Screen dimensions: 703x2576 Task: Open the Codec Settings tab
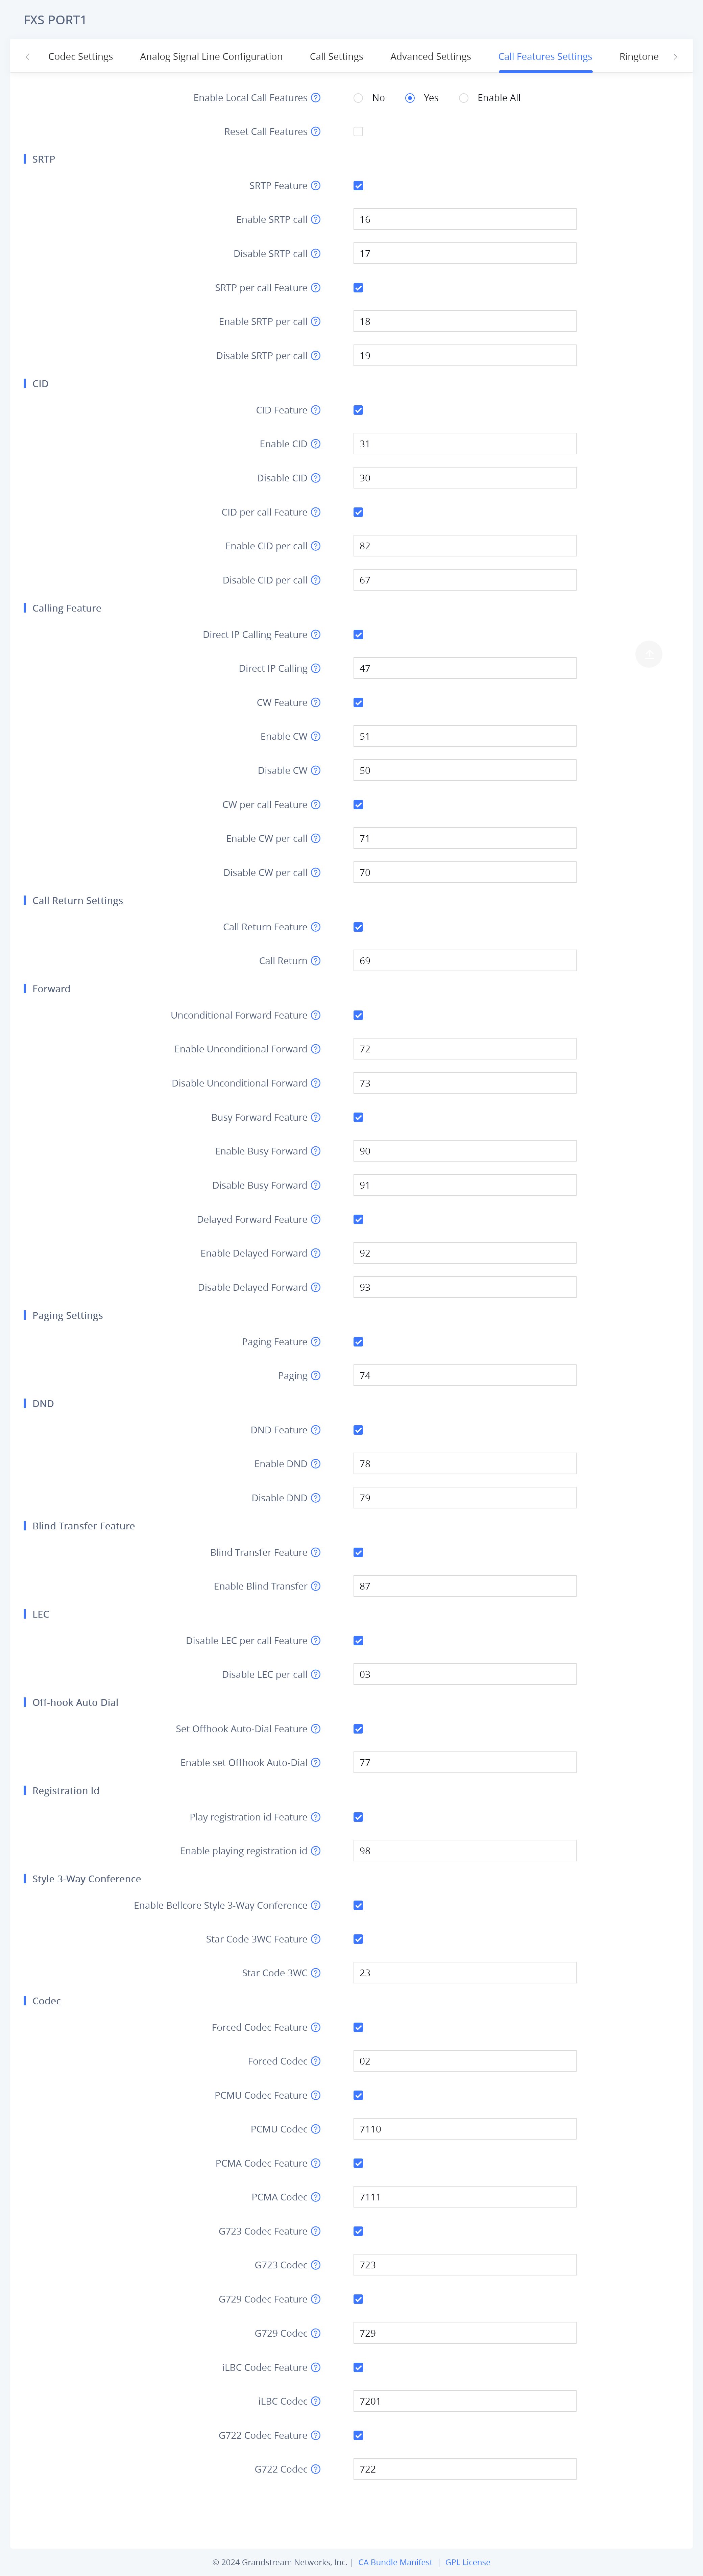click(x=80, y=57)
